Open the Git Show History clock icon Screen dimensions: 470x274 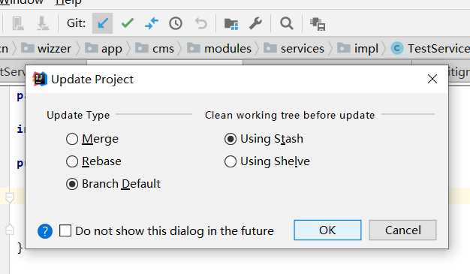point(176,23)
